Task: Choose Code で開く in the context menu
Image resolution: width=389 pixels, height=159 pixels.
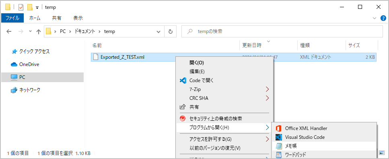Action: coord(225,81)
